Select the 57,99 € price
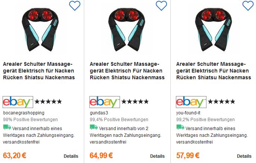Viewport: 256px width, 163px height. [188, 156]
